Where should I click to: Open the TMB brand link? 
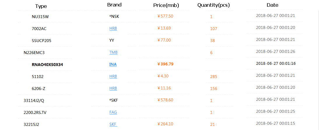(x=113, y=53)
